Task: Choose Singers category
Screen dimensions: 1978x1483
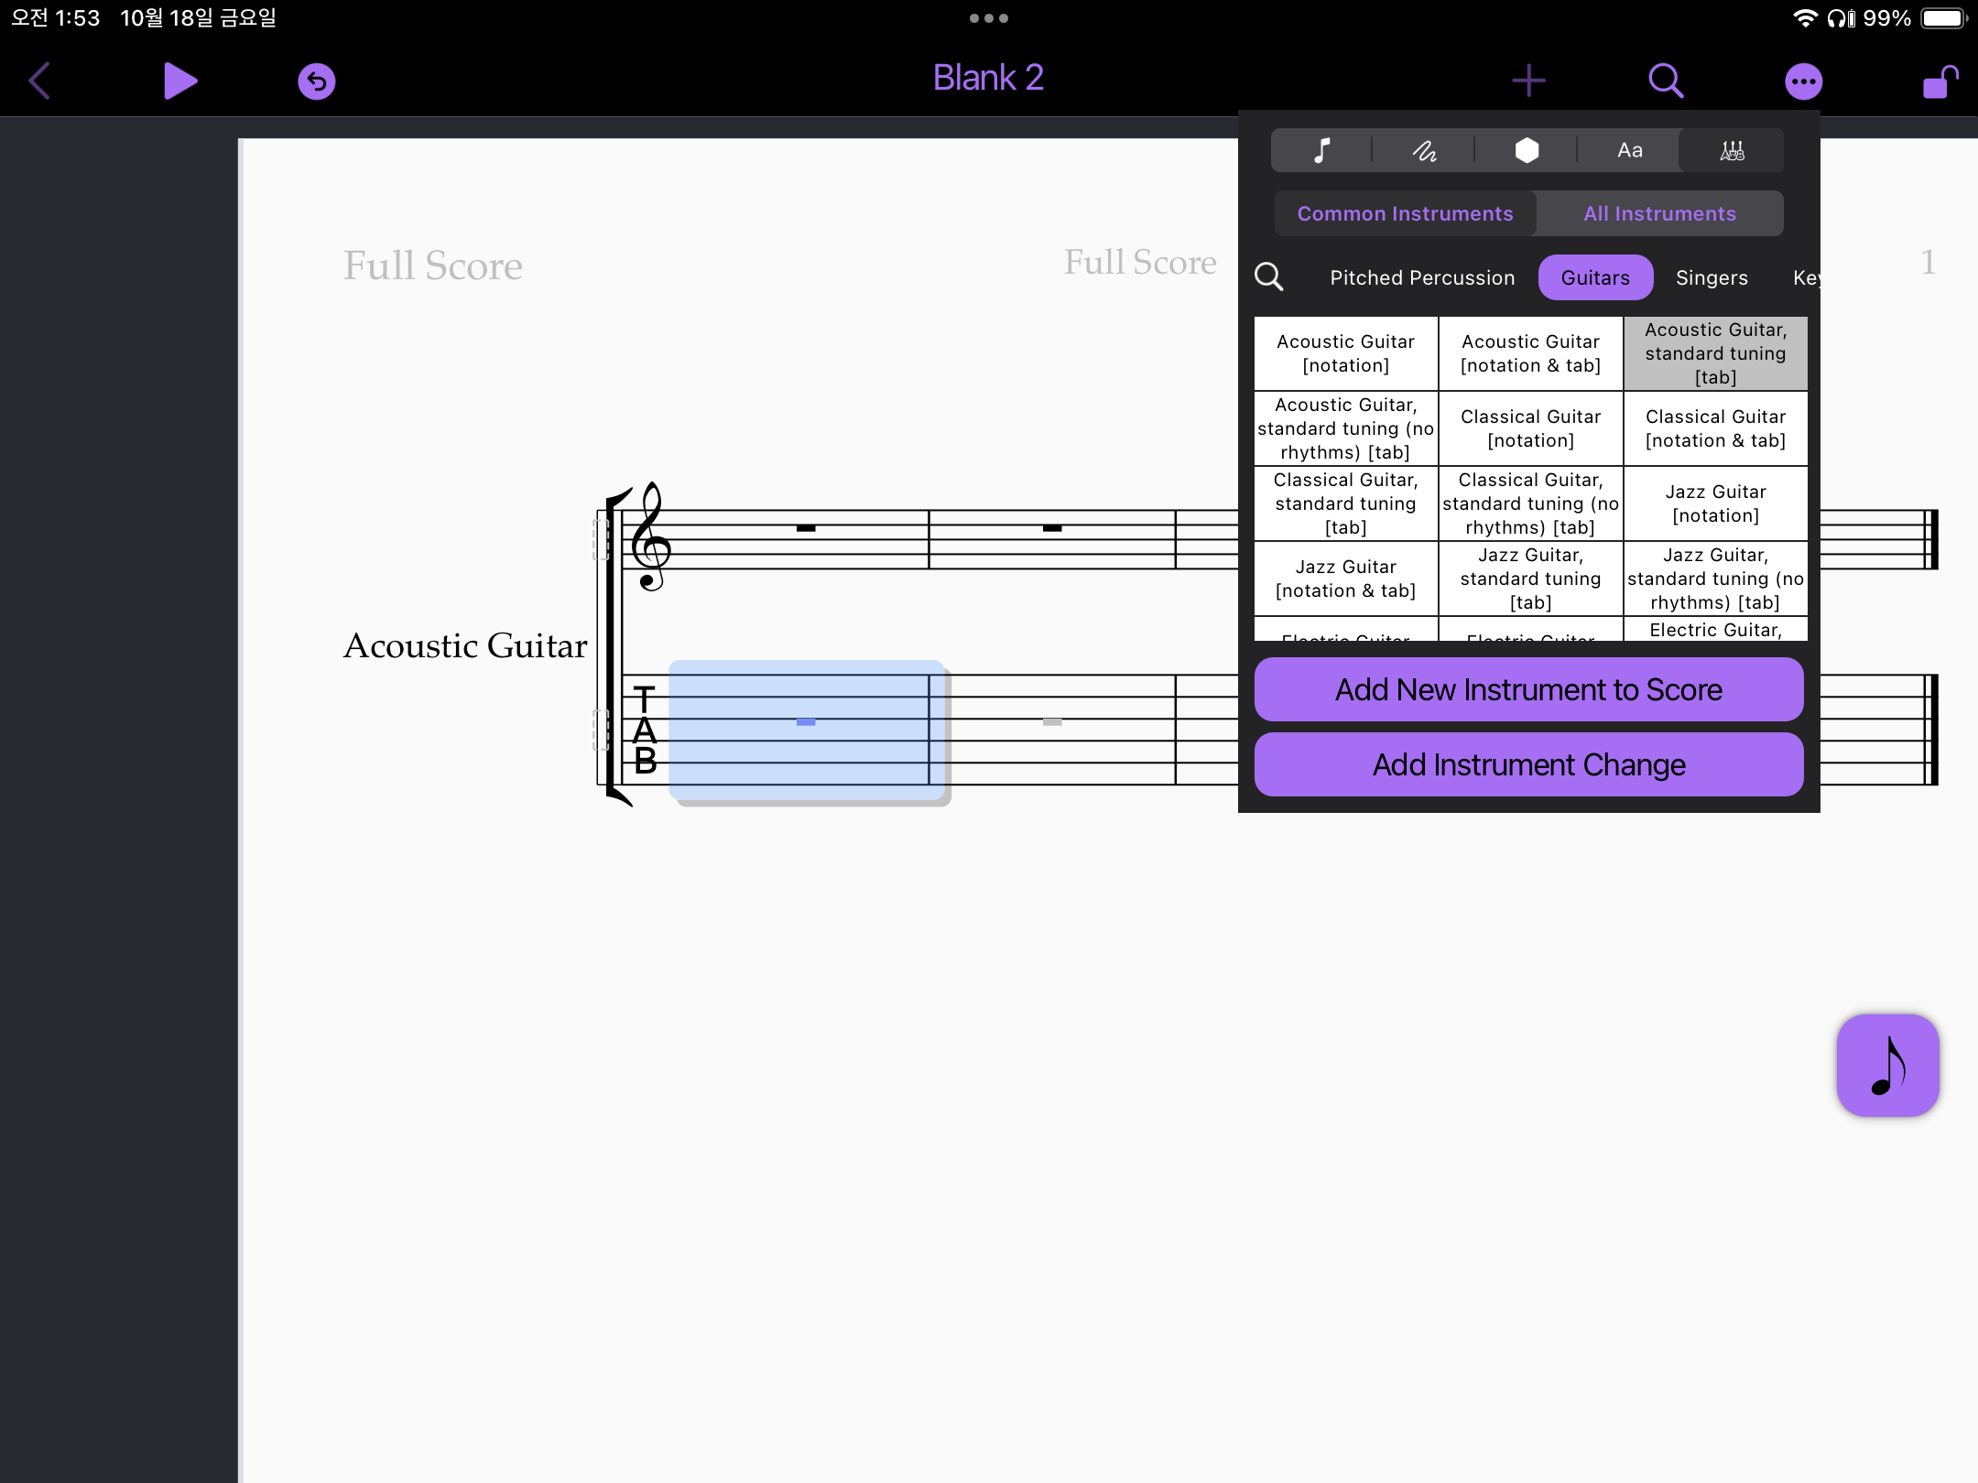Action: (1712, 277)
